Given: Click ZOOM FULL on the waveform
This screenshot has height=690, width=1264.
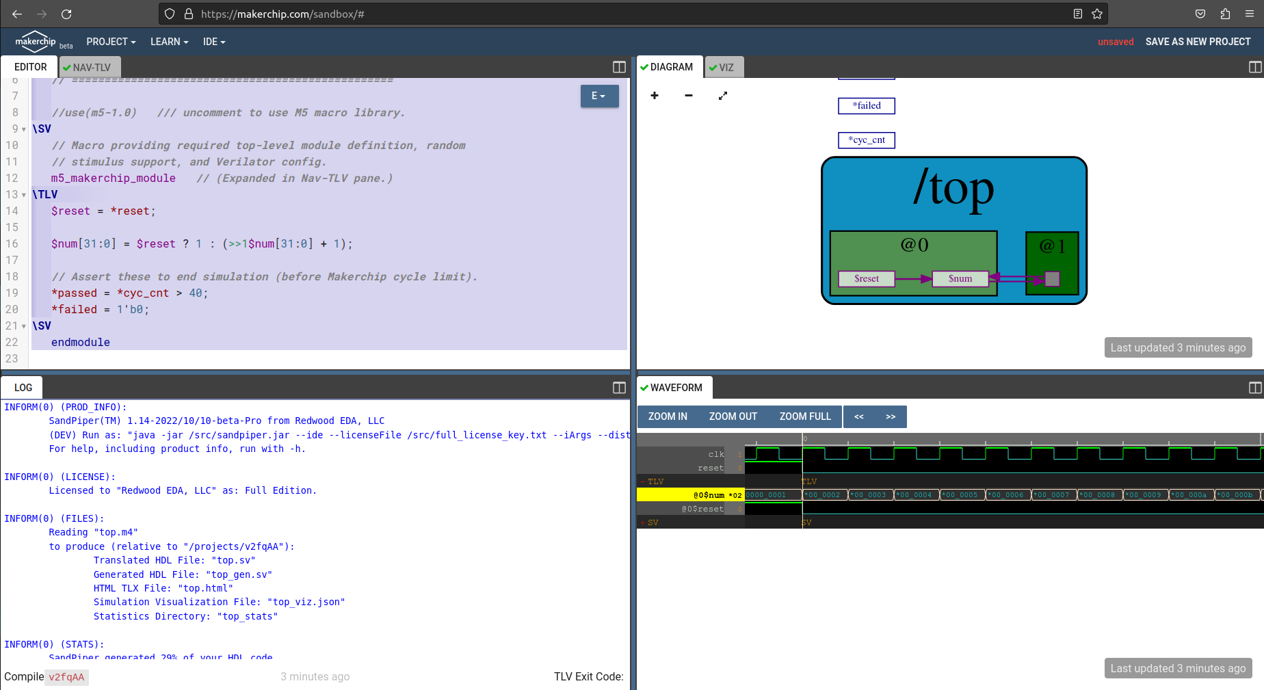Looking at the screenshot, I should [x=805, y=416].
